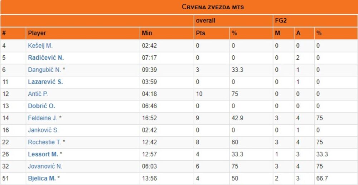Open Antić P. player page
The image size is (358, 185).
[x=38, y=94]
